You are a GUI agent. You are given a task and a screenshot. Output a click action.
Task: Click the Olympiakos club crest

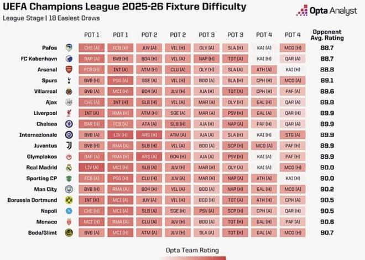click(69, 157)
